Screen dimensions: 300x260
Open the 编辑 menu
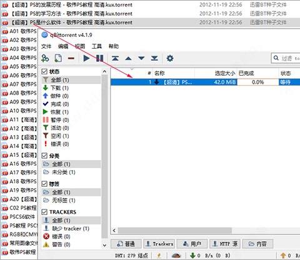[x=63, y=46]
